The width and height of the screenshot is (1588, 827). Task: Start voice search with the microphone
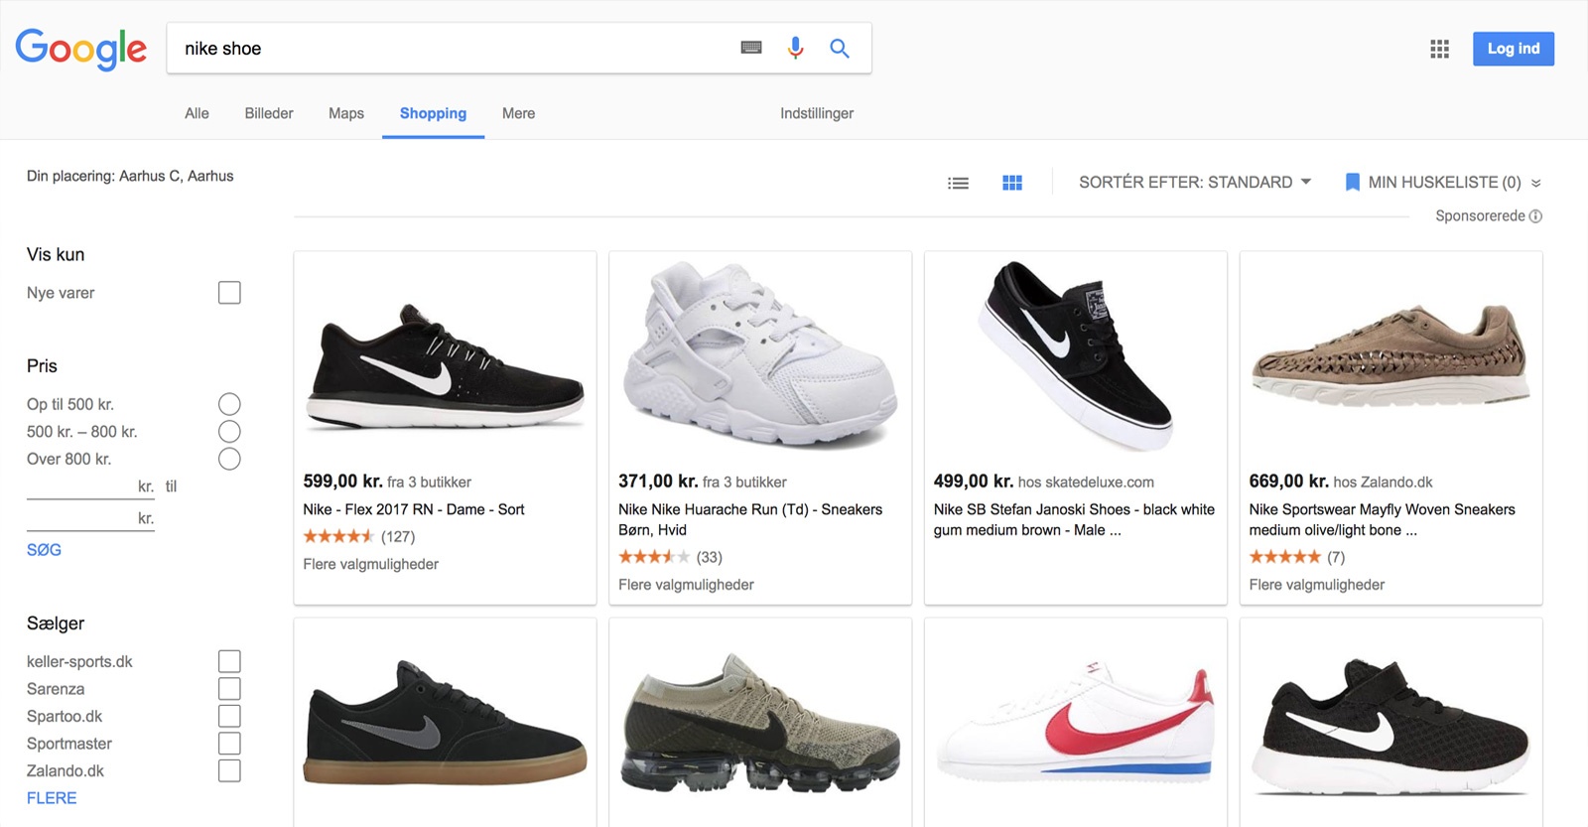[x=795, y=48]
